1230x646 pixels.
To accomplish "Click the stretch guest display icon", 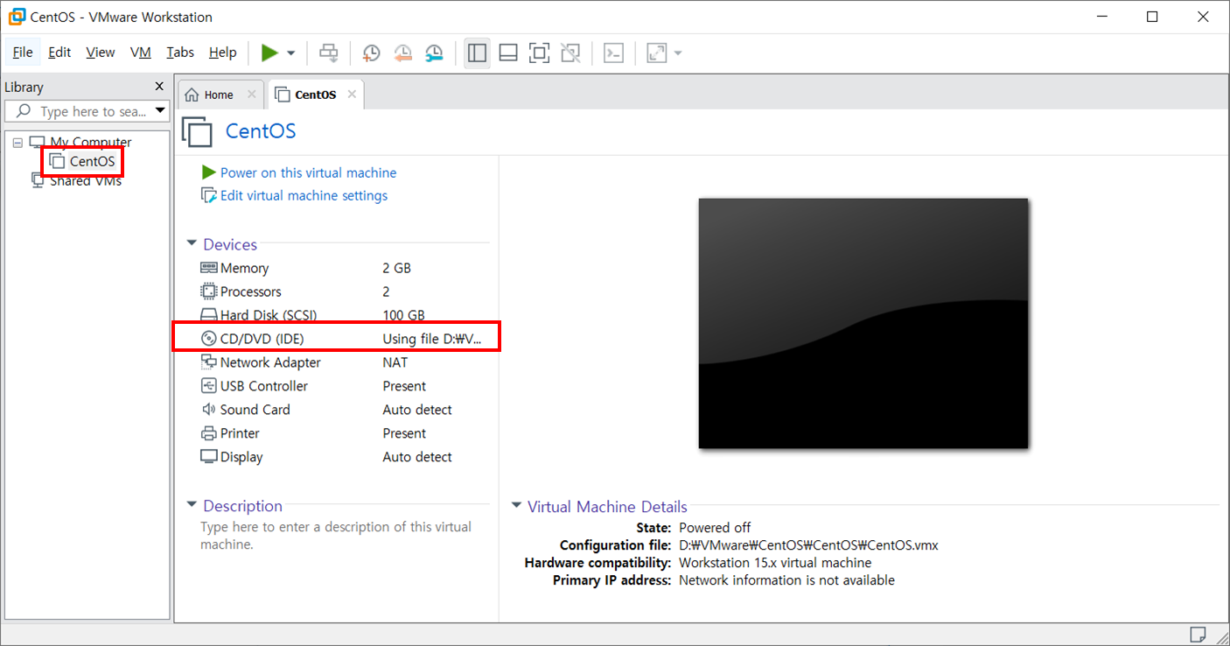I will 656,53.
